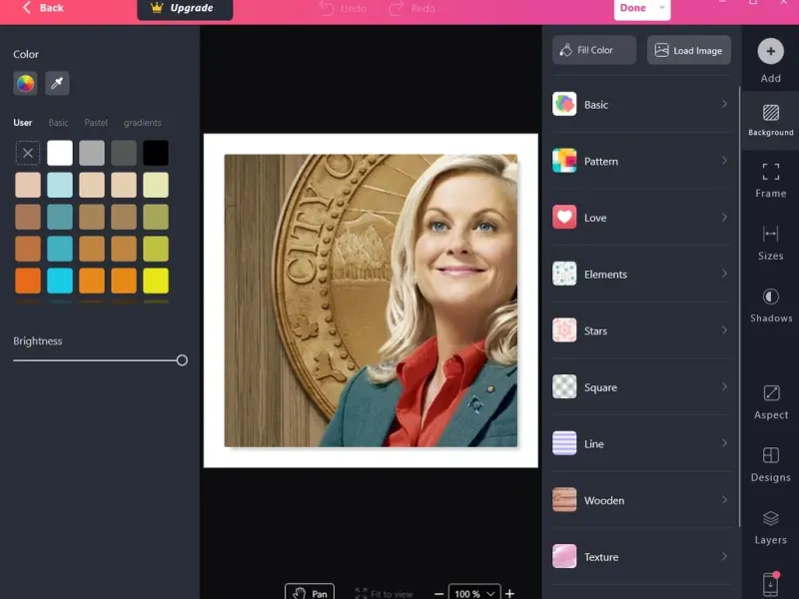Open the Layers panel
The height and width of the screenshot is (599, 799).
[x=770, y=527]
